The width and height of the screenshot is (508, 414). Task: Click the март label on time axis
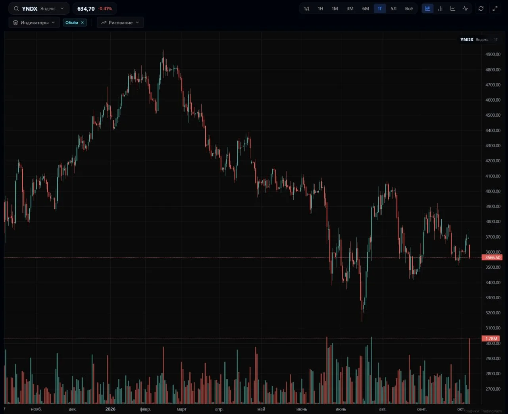tap(181, 409)
